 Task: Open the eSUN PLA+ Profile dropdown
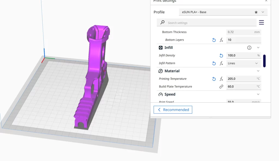pyautogui.click(x=262, y=12)
